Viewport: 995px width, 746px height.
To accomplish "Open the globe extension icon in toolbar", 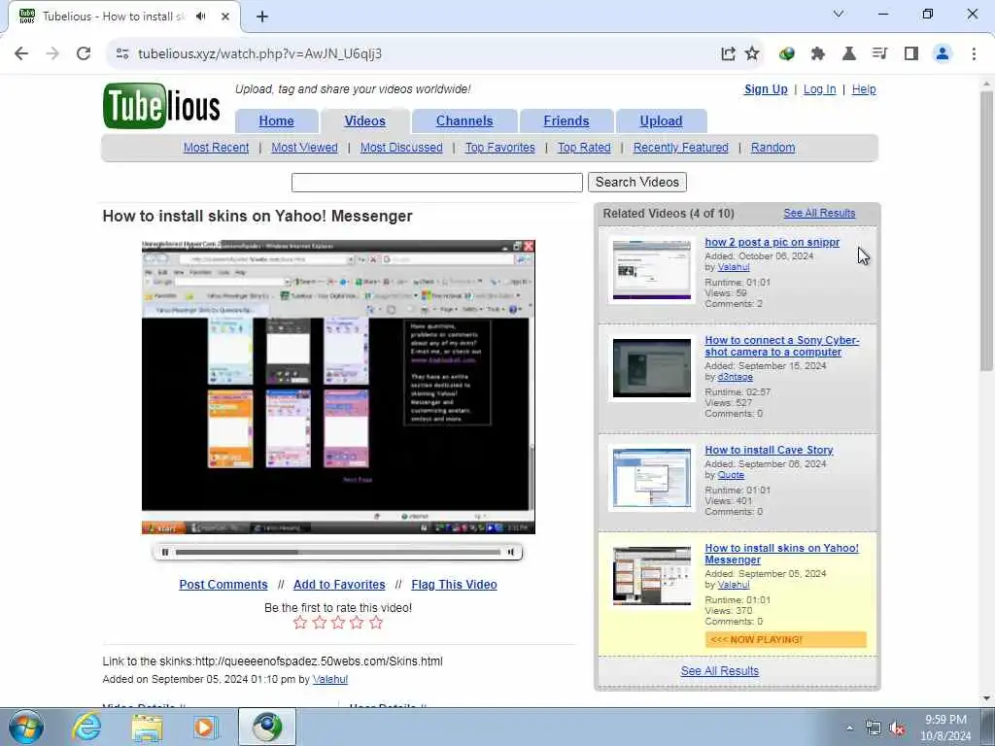I will tap(787, 54).
